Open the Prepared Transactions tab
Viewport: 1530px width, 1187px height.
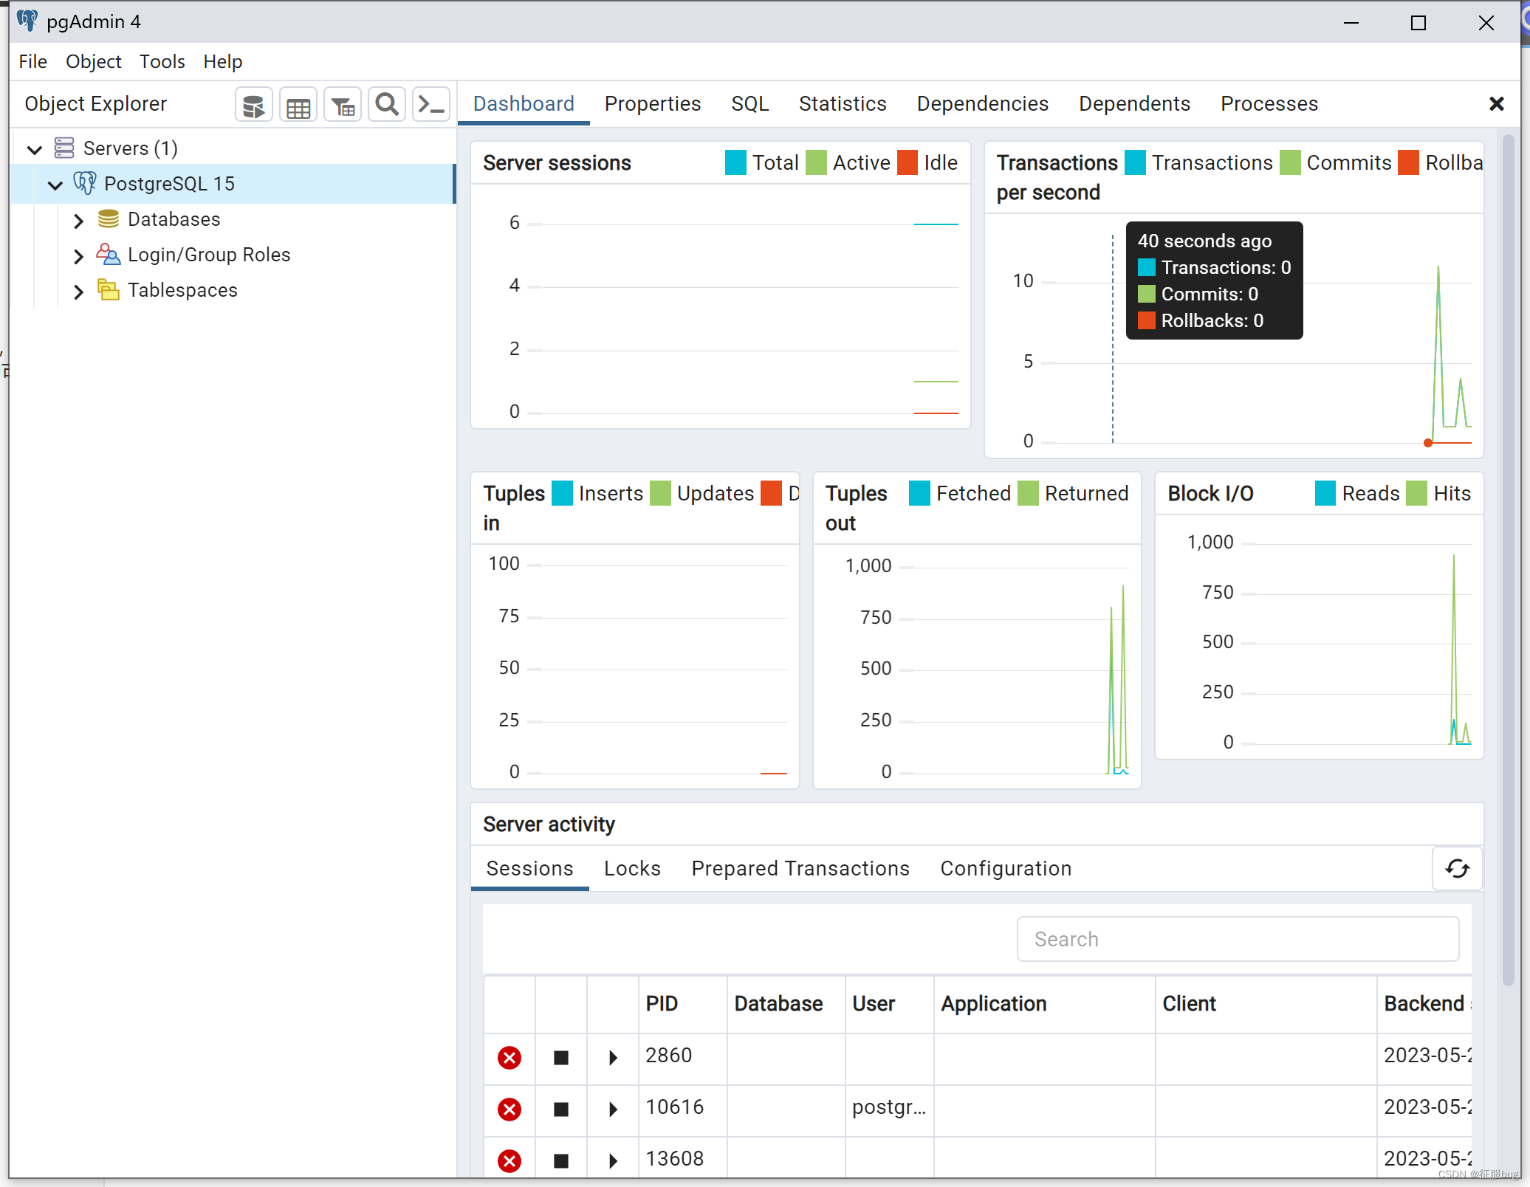coord(800,869)
